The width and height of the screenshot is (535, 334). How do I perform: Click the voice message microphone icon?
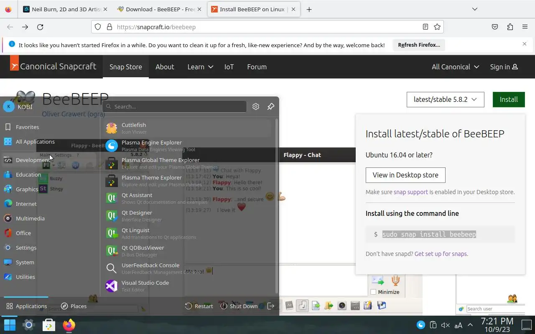395,280
